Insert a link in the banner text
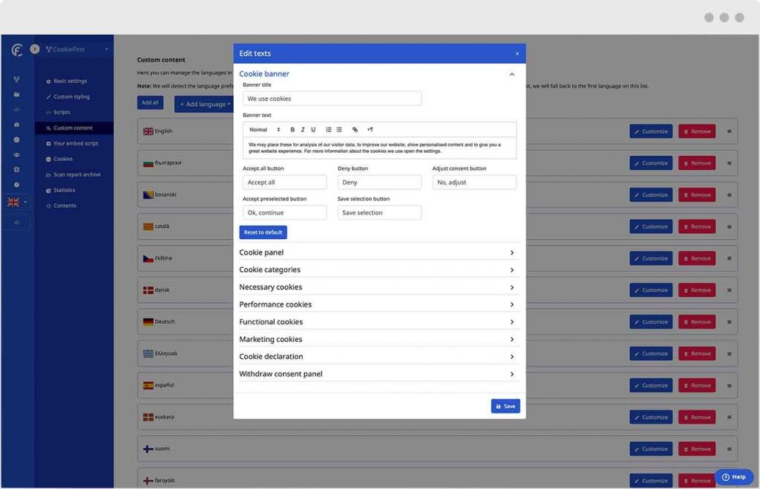The height and width of the screenshot is (489, 760). point(356,128)
